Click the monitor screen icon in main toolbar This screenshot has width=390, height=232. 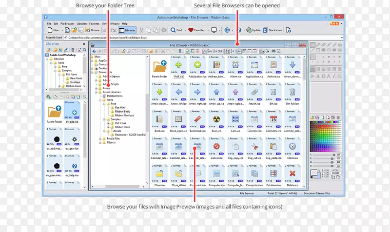click(x=214, y=30)
